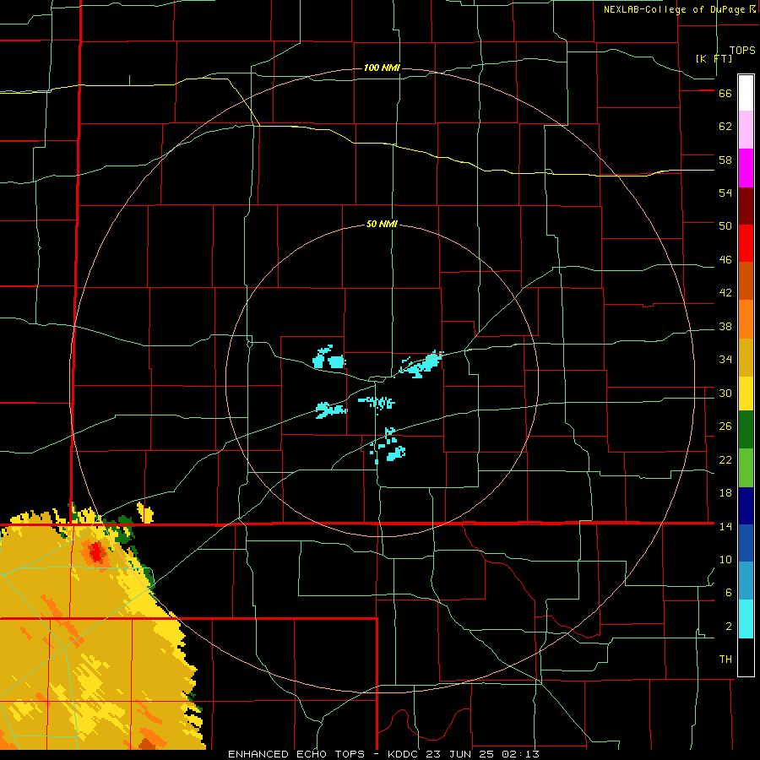Select the black TH swatch at the legend bottom

(x=746, y=657)
